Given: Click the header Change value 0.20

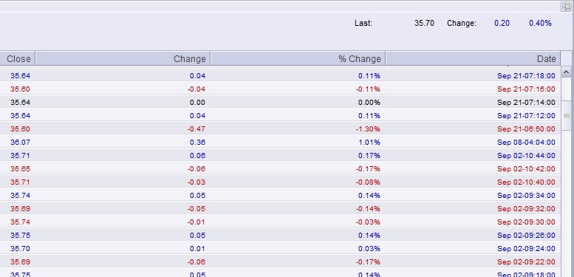Looking at the screenshot, I should click(502, 23).
